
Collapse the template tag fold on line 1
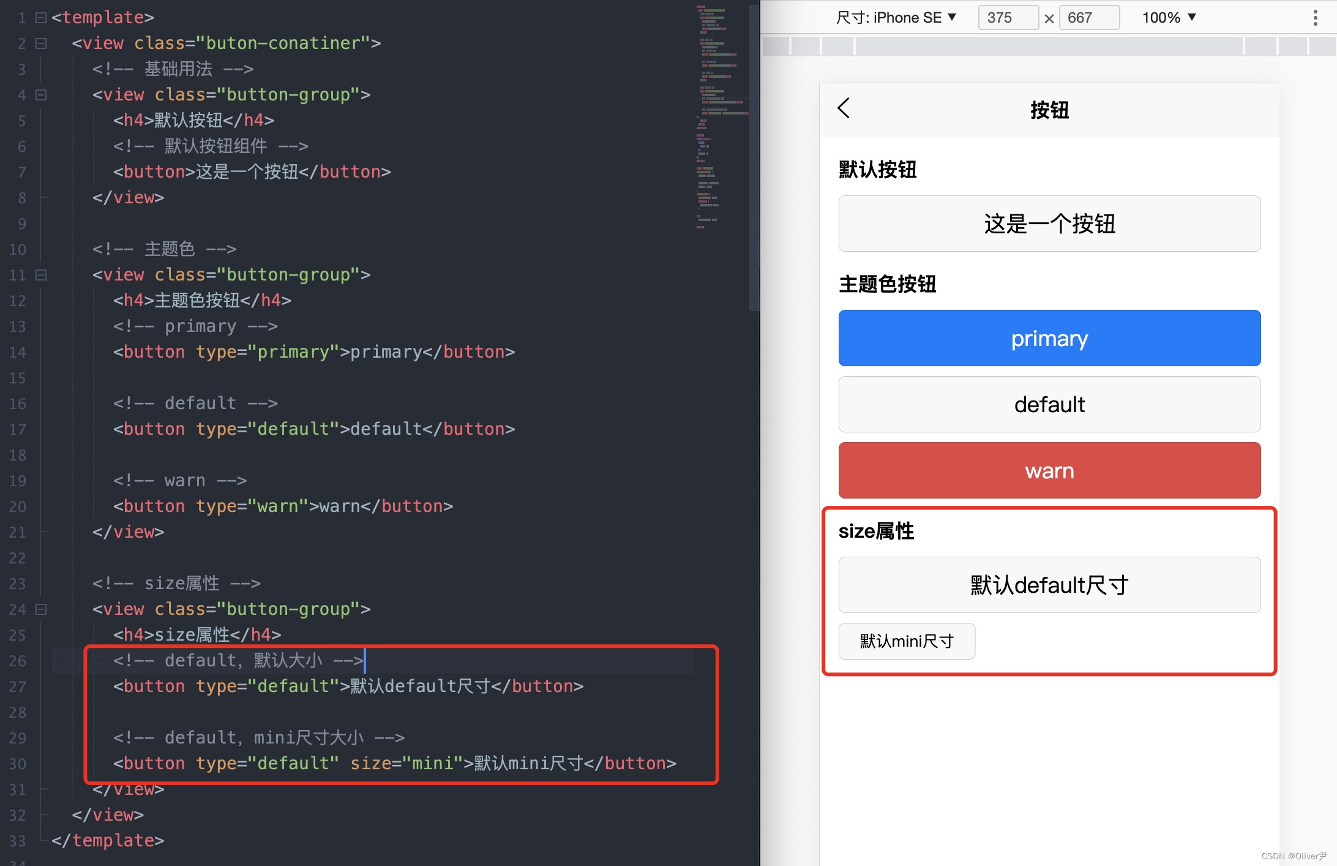(41, 18)
